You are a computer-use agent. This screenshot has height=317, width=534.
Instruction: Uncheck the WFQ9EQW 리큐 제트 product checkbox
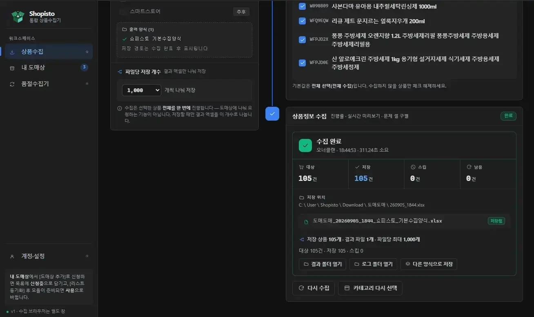303,21
